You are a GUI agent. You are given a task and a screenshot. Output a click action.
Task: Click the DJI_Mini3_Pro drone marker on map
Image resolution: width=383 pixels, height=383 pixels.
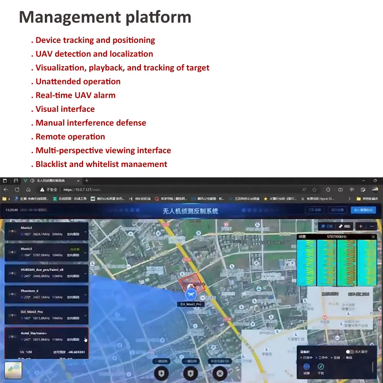pyautogui.click(x=190, y=295)
